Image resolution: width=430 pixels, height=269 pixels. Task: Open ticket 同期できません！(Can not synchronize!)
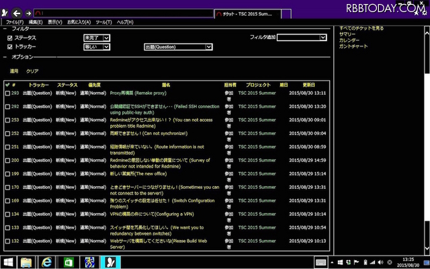(x=148, y=133)
